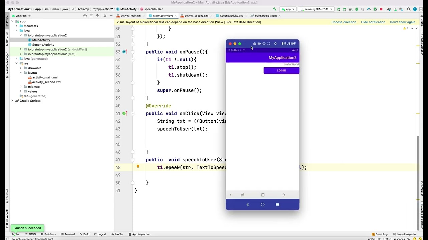Image resolution: width=428 pixels, height=240 pixels.
Task: Start screen recording in device mirror window
Action: (x=259, y=44)
